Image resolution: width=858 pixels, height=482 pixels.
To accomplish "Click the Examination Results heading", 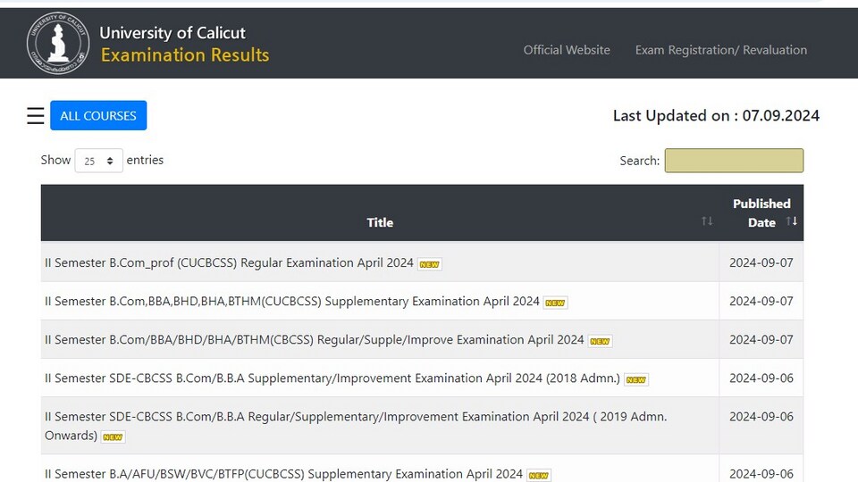I will coord(185,55).
